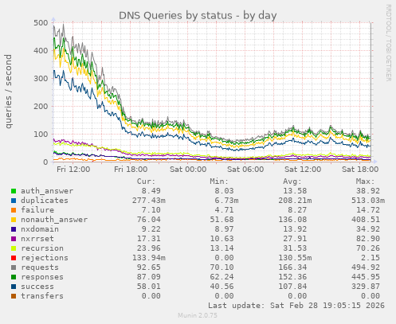Click the requests max value 494.92
396x324 pixels.
pos(366,267)
